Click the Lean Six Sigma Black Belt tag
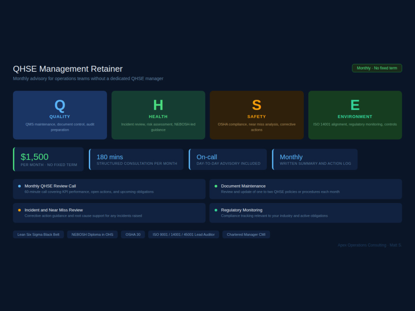 pyautogui.click(x=38, y=235)
